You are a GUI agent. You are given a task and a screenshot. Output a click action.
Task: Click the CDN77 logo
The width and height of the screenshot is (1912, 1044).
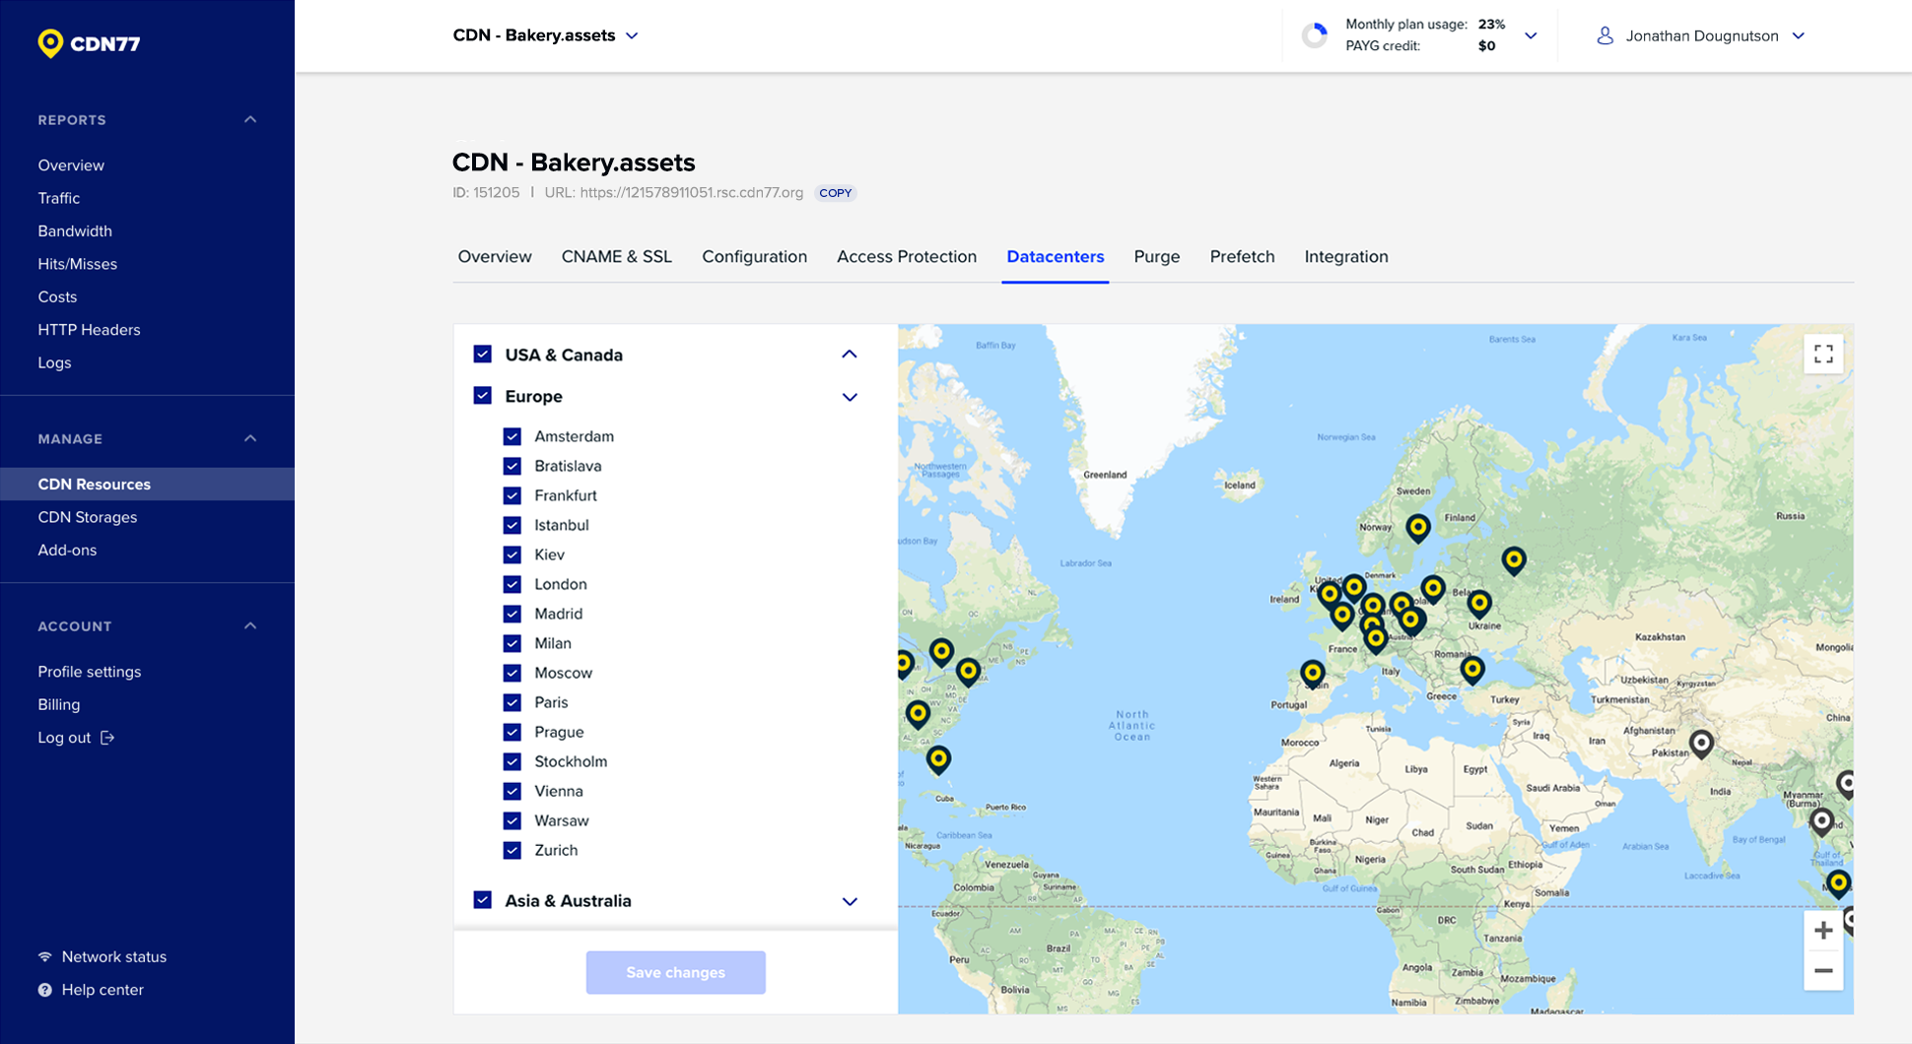pos(88,42)
